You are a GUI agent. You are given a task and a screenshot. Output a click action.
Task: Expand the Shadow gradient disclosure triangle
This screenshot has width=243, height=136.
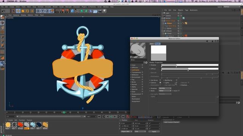click(x=150, y=65)
